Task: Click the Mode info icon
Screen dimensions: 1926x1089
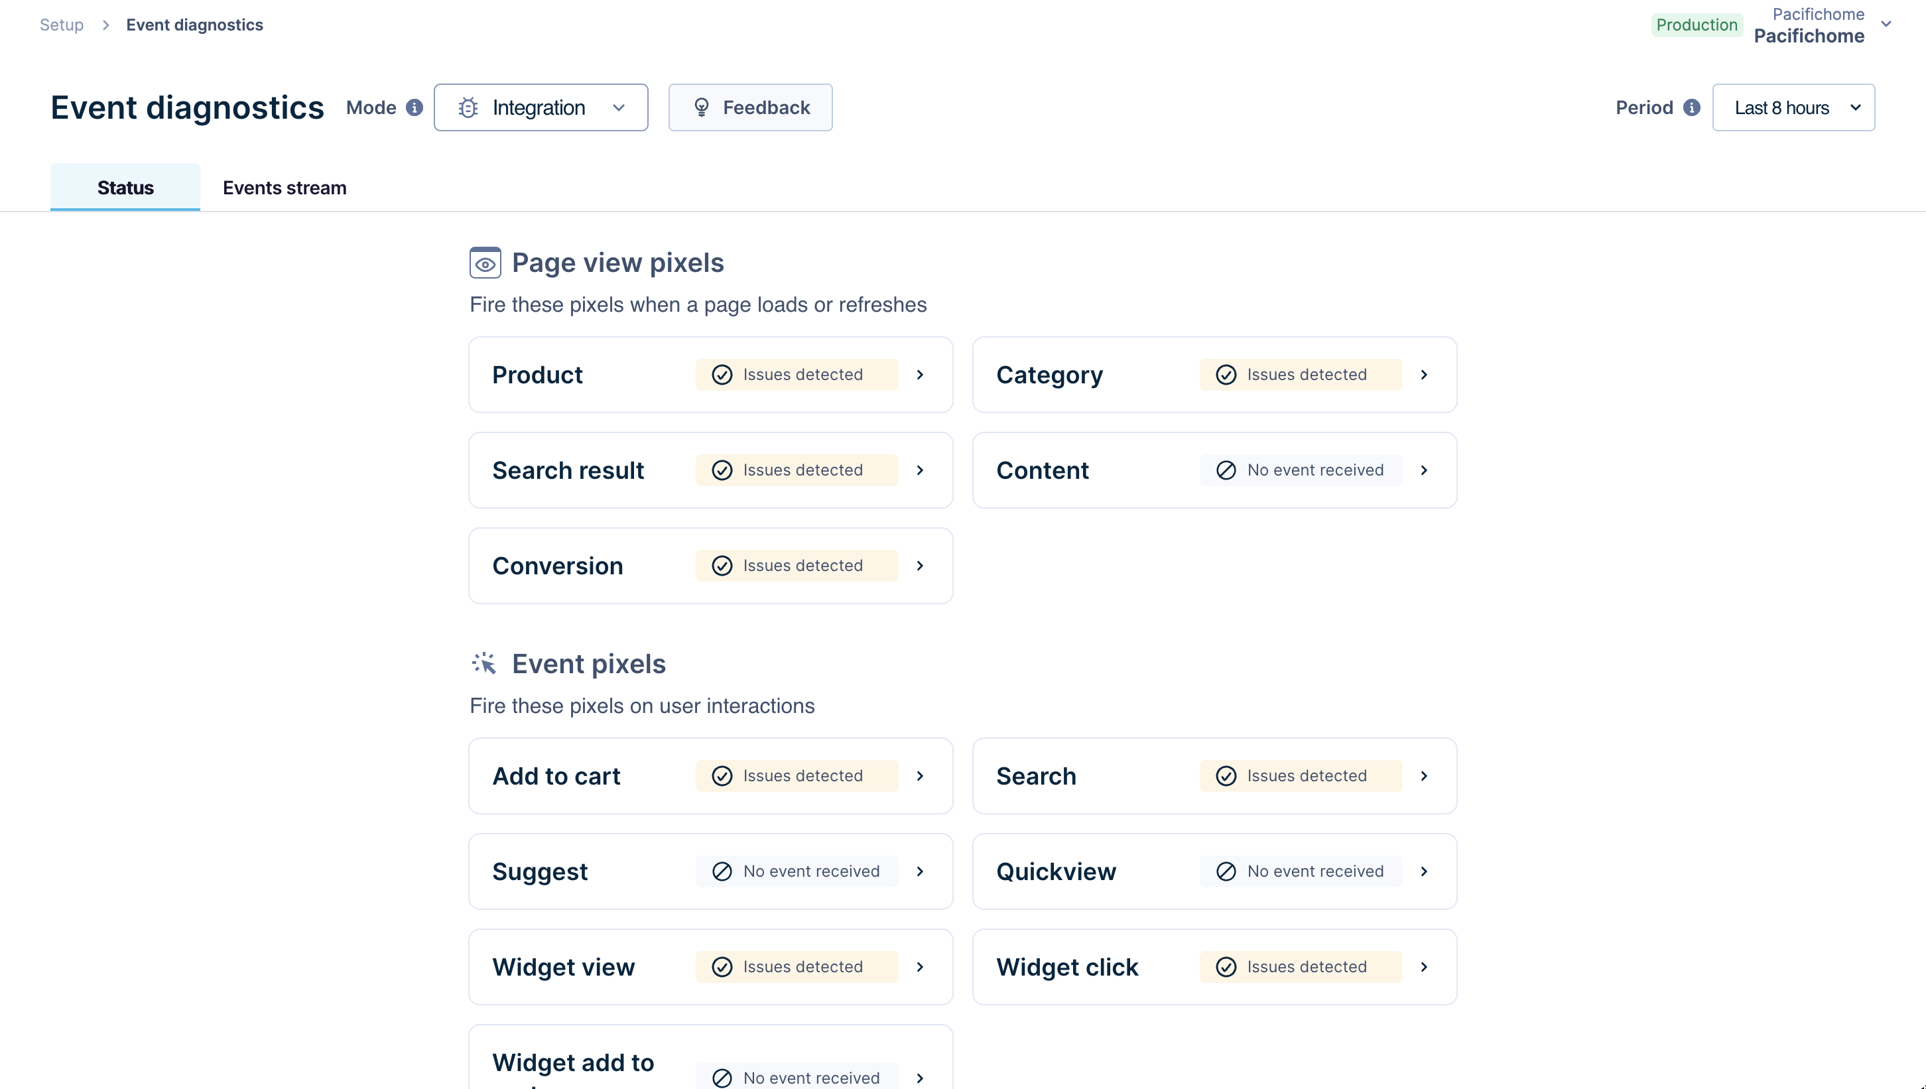Action: (415, 107)
